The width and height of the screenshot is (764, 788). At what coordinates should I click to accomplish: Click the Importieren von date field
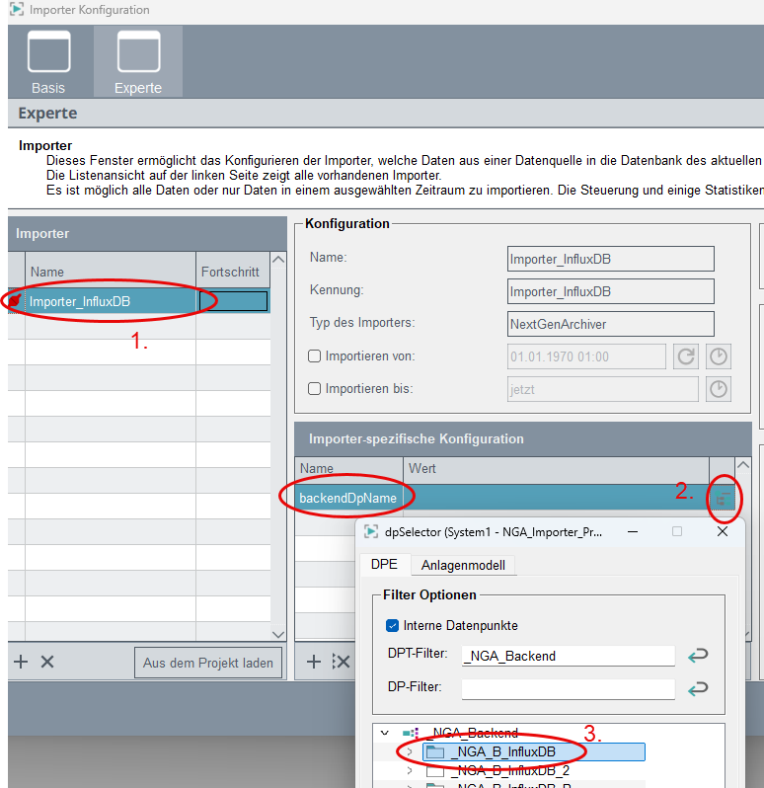(586, 356)
